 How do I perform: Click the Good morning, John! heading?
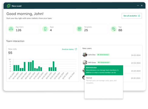tap(25, 14)
